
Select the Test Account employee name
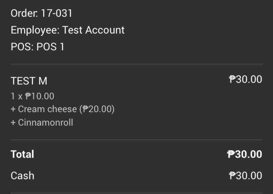(x=93, y=30)
